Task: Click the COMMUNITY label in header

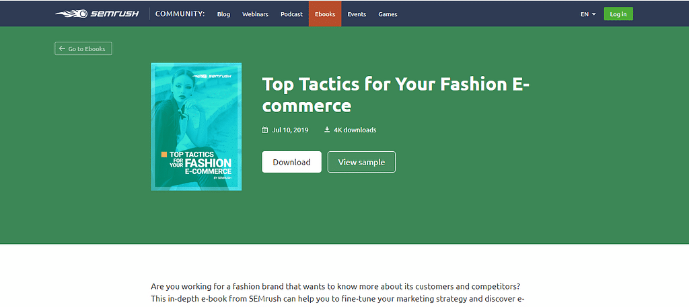Action: [180, 14]
